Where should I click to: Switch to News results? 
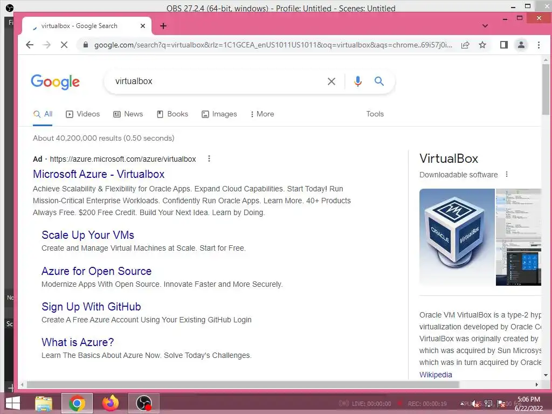(128, 114)
